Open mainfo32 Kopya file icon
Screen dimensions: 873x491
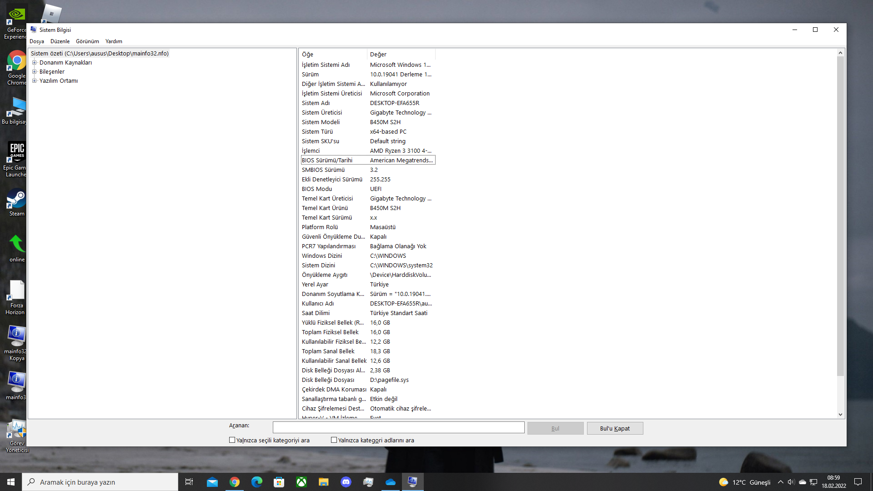(15, 344)
